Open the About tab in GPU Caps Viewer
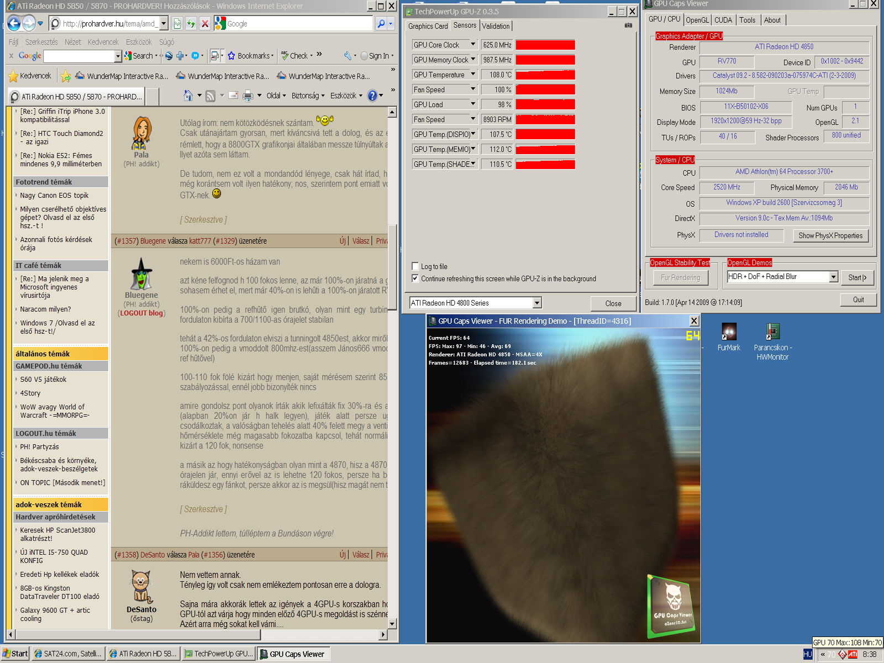Viewport: 884px width, 663px height. point(772,20)
